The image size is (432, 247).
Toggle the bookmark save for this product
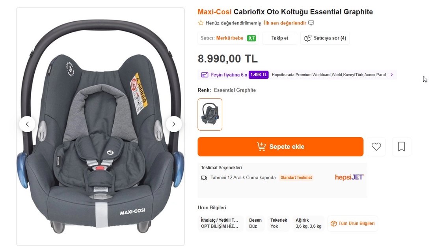coord(401,146)
